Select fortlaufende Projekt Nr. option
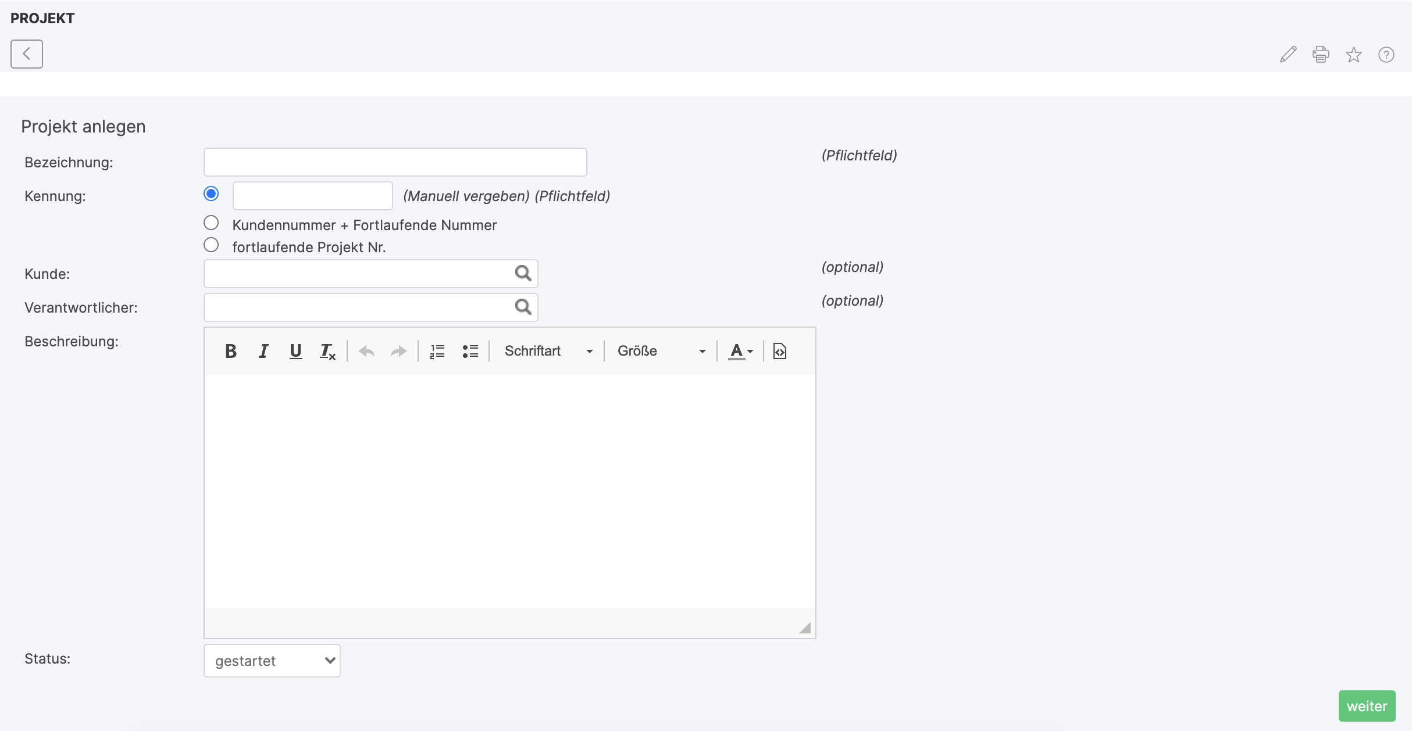 pyautogui.click(x=211, y=245)
